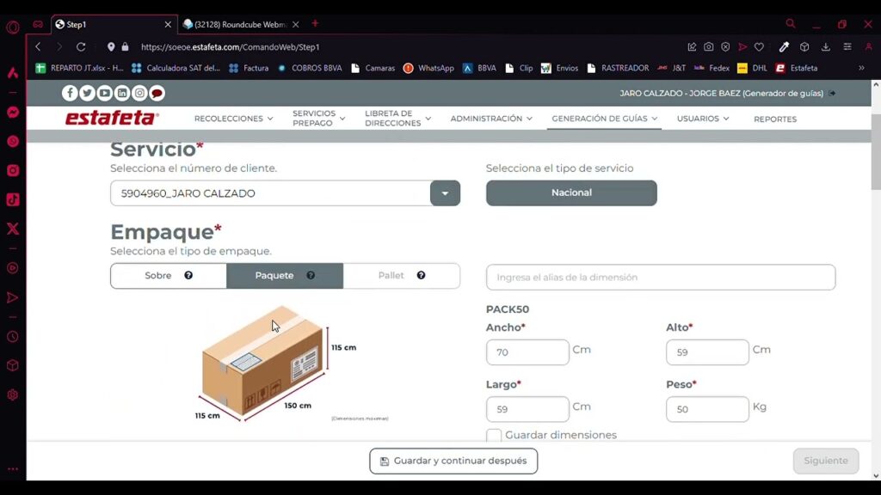Expand the Servicios Prepago menu
Viewport: 881px width, 495px height.
pos(318,119)
